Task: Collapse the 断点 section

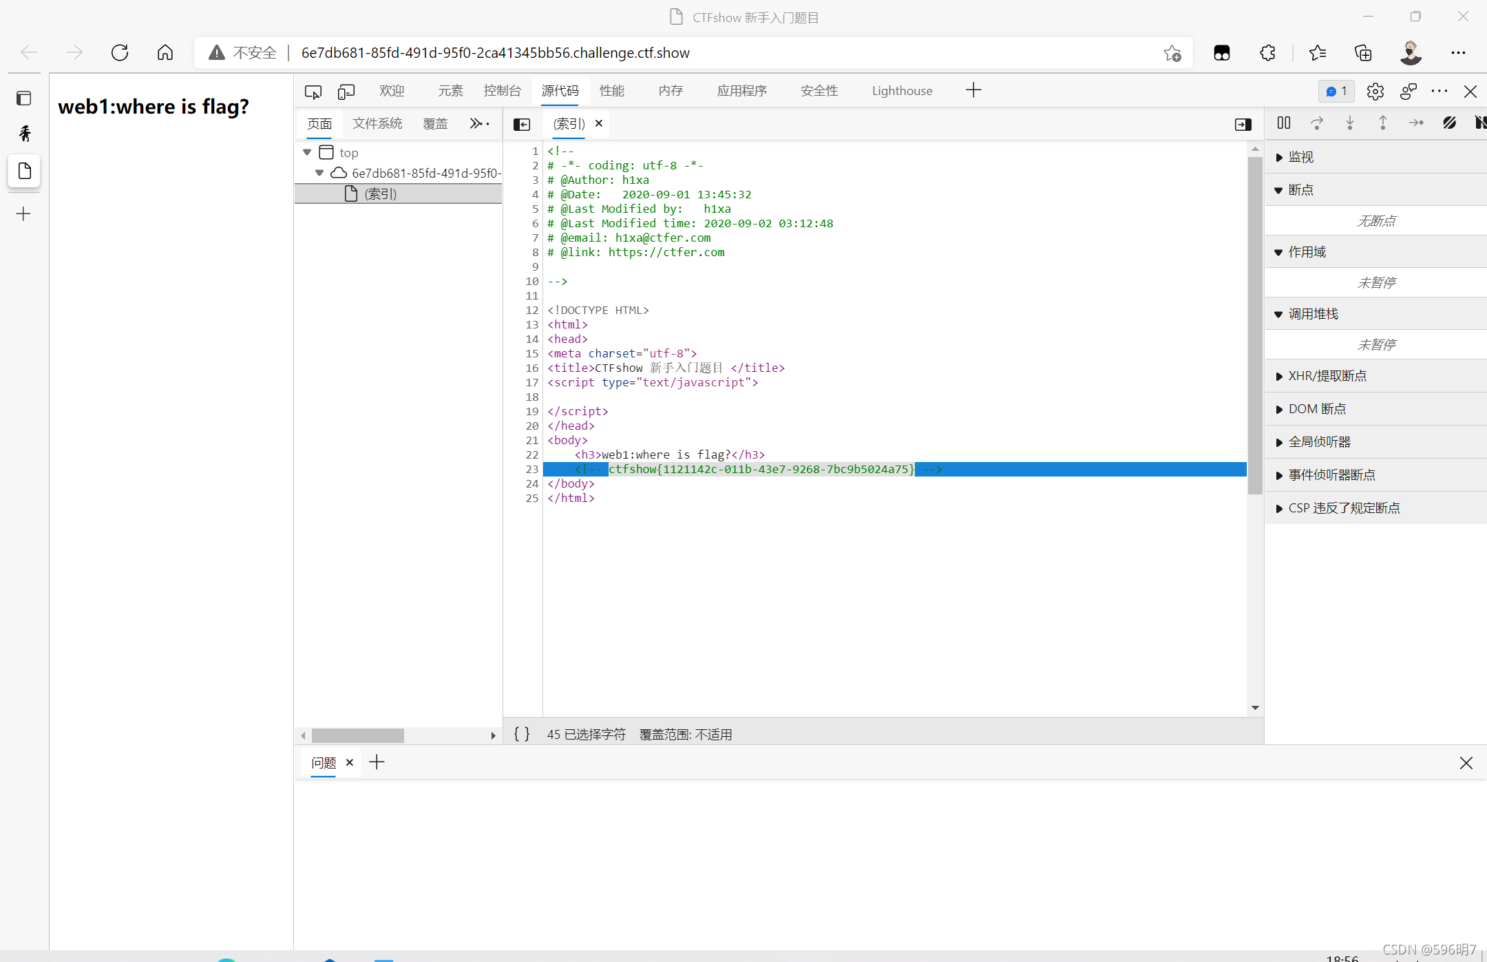Action: (x=1376, y=190)
